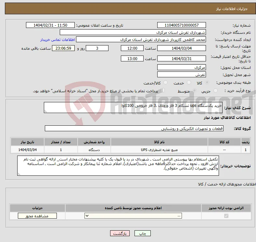Click the تعداد / مقدار column header
Viewport: 256px width, 242px height.
pyautogui.click(x=61, y=142)
